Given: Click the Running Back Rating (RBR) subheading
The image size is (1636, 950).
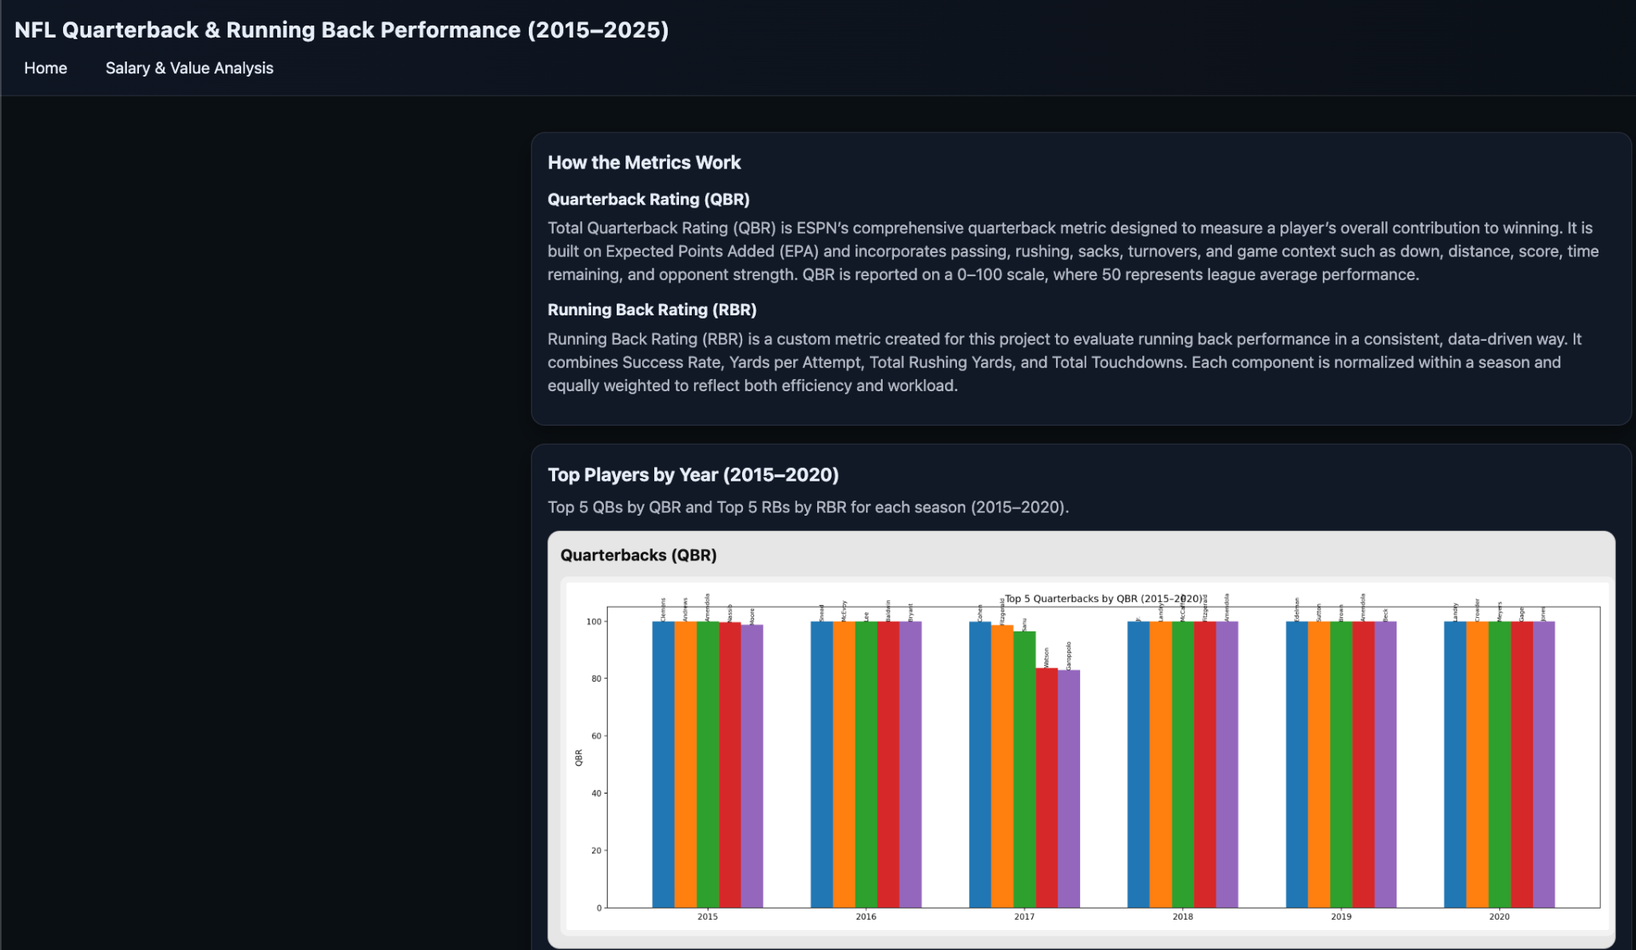Looking at the screenshot, I should click(x=651, y=310).
